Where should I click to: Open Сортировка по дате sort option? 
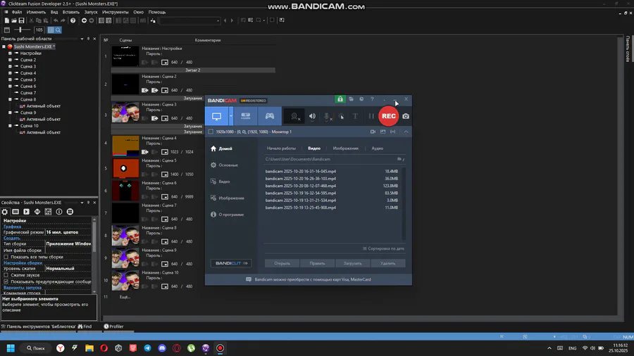383,248
